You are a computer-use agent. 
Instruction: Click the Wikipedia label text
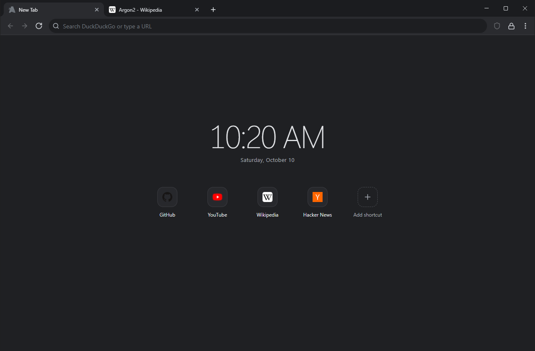(x=267, y=215)
